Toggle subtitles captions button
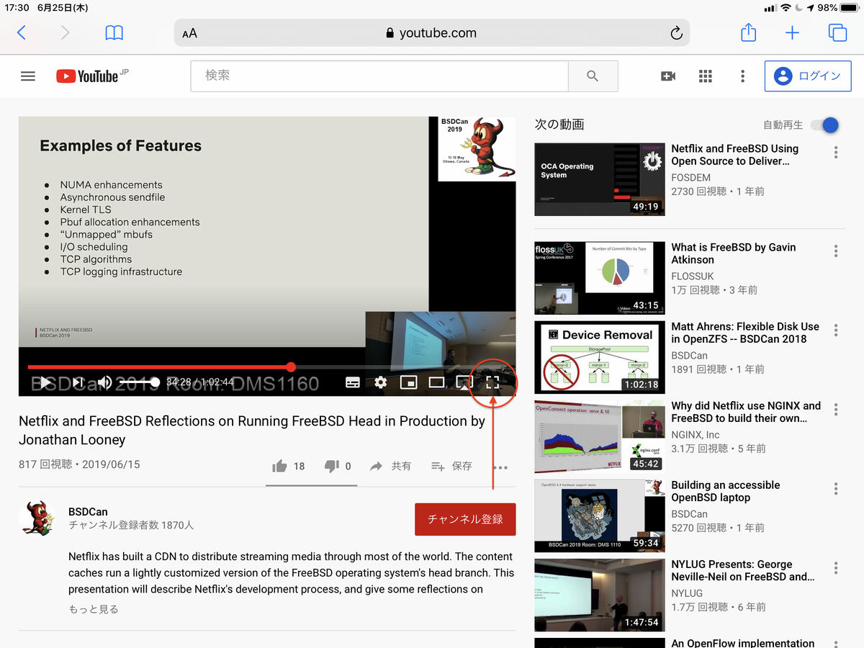Image resolution: width=864 pixels, height=648 pixels. 353,382
